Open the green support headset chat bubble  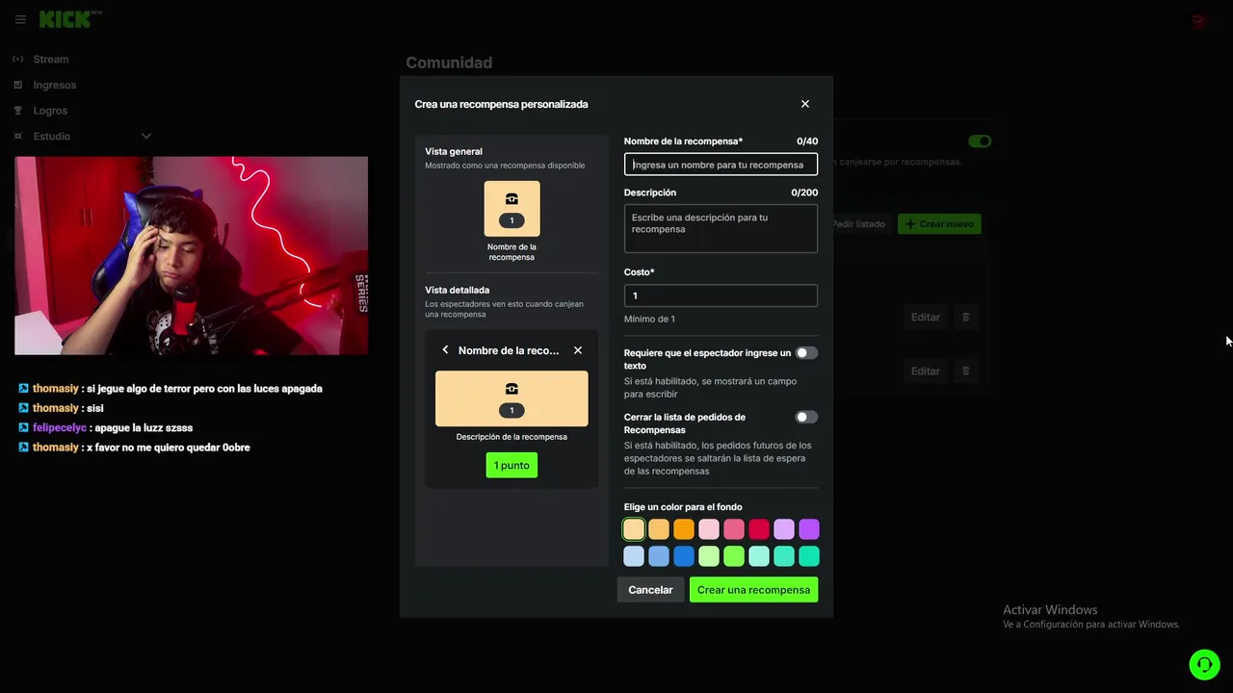tap(1204, 664)
